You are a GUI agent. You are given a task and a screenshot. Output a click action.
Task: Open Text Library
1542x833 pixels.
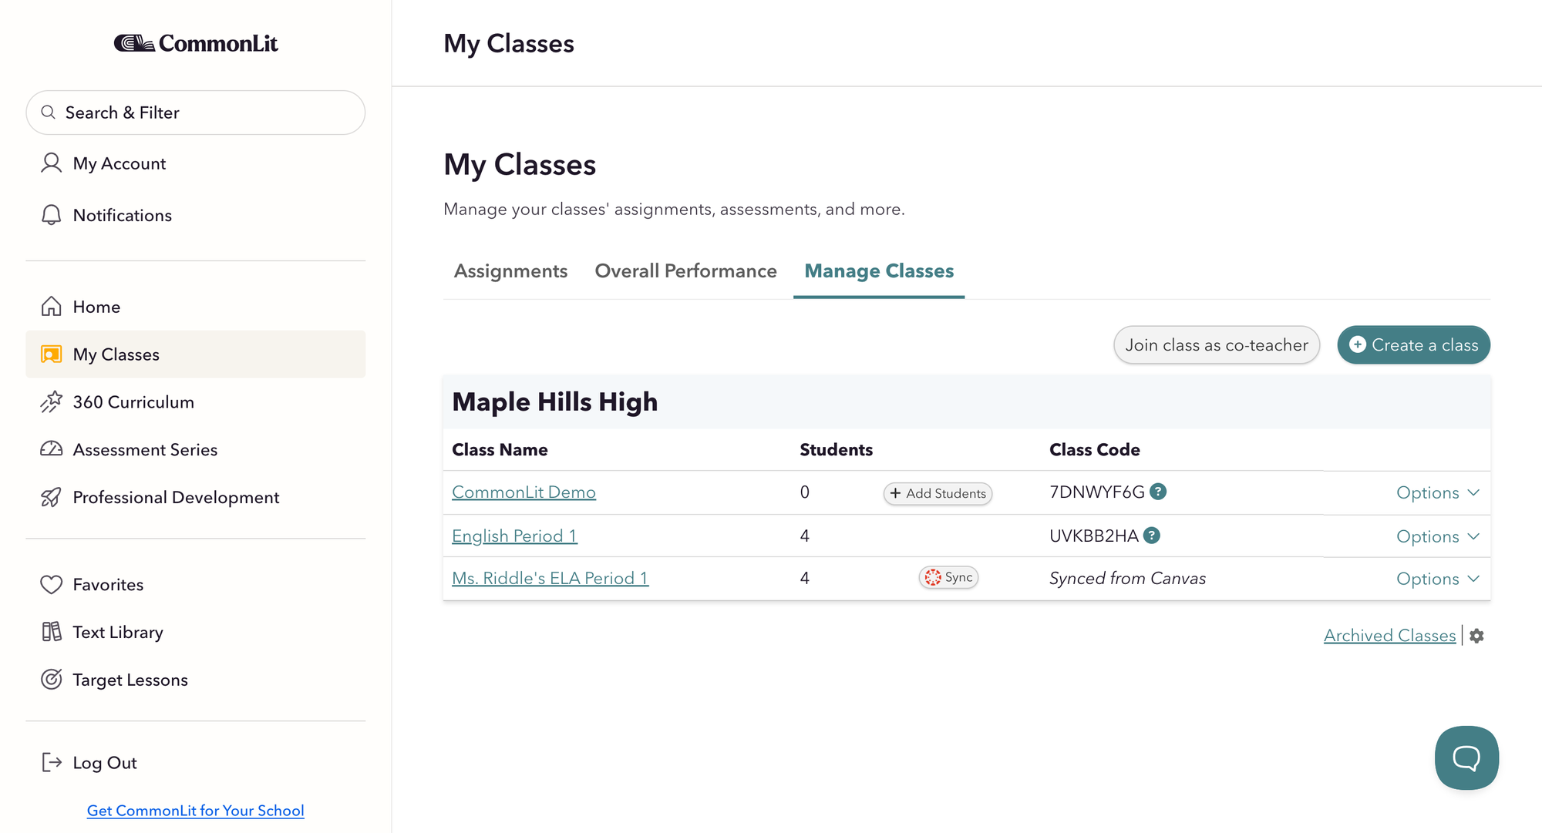point(118,632)
